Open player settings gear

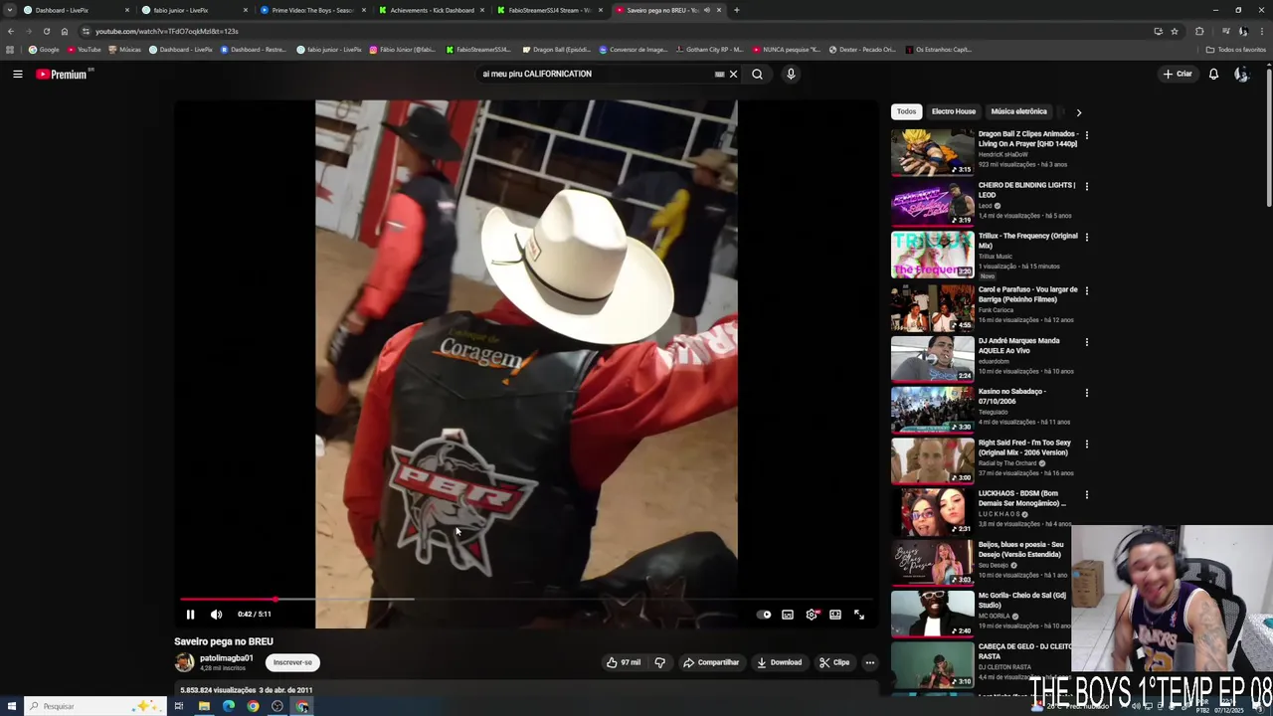(x=812, y=615)
